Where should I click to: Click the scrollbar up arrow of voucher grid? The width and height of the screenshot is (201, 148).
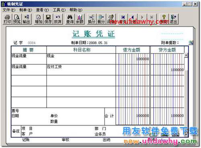tap(186, 55)
